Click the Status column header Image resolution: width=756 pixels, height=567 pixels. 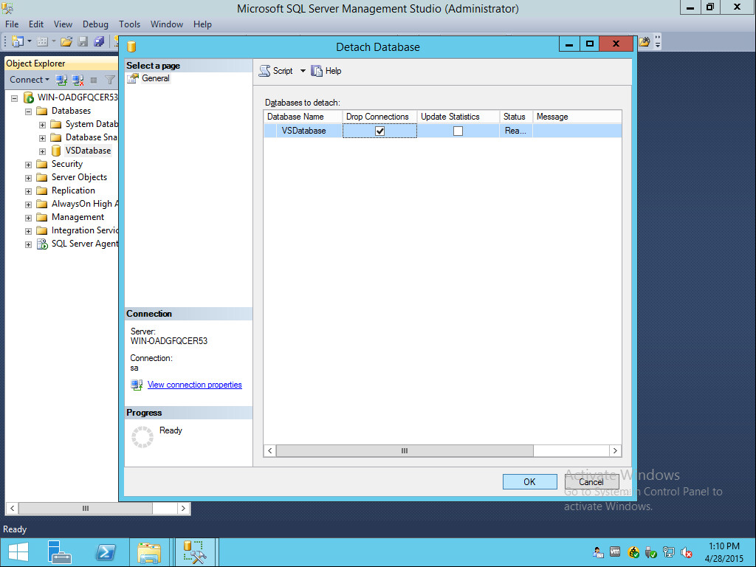516,117
